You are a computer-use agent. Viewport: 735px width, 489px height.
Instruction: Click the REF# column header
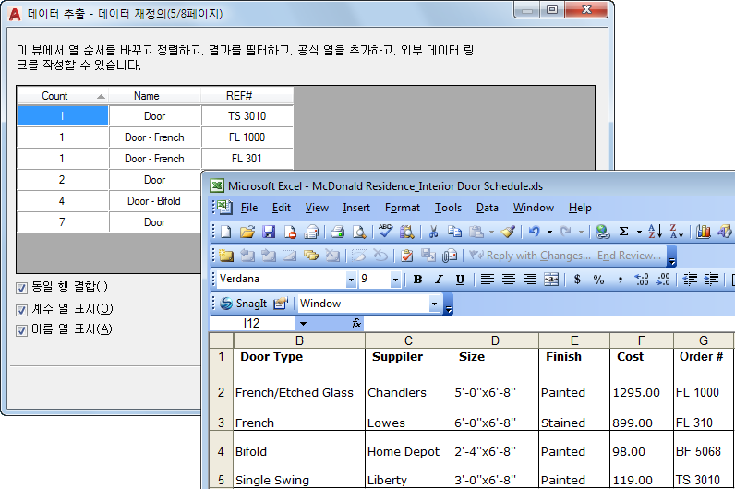pyautogui.click(x=247, y=96)
